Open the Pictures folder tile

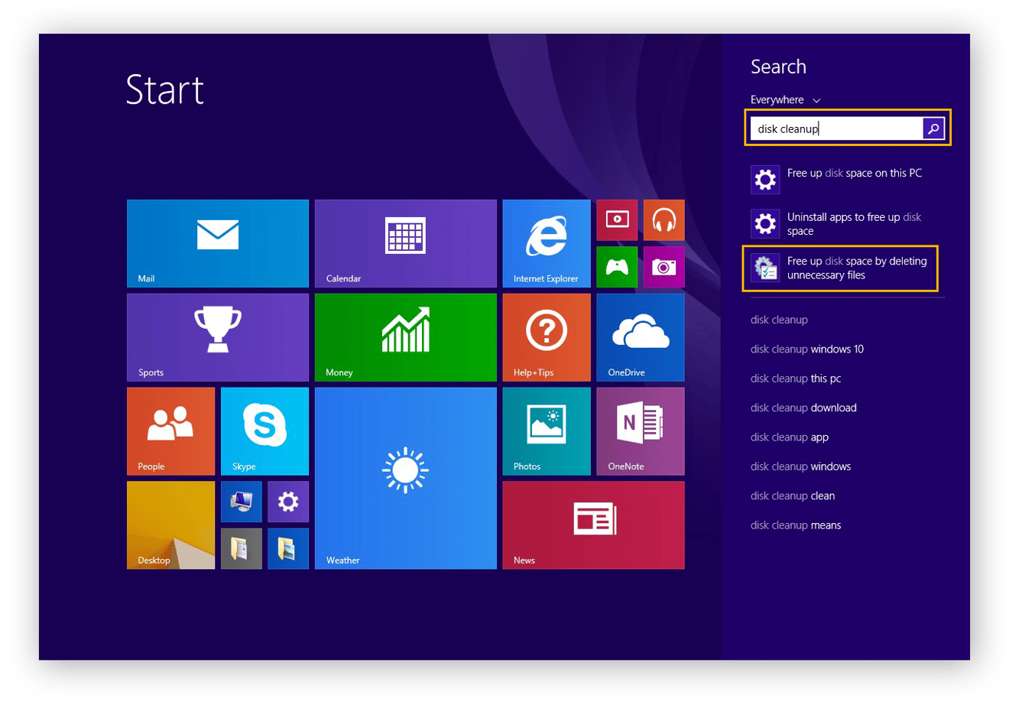(287, 548)
